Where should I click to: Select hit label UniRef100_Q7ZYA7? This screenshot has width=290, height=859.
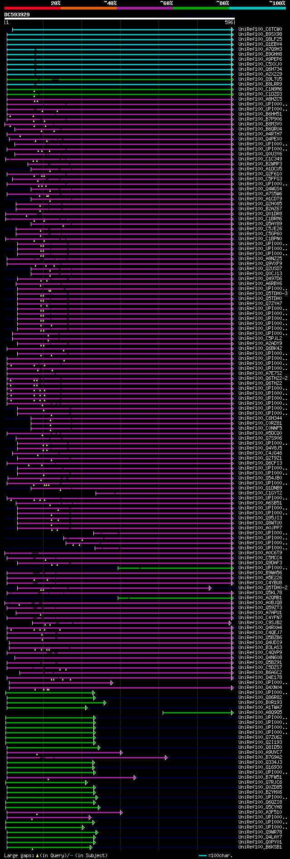[260, 304]
